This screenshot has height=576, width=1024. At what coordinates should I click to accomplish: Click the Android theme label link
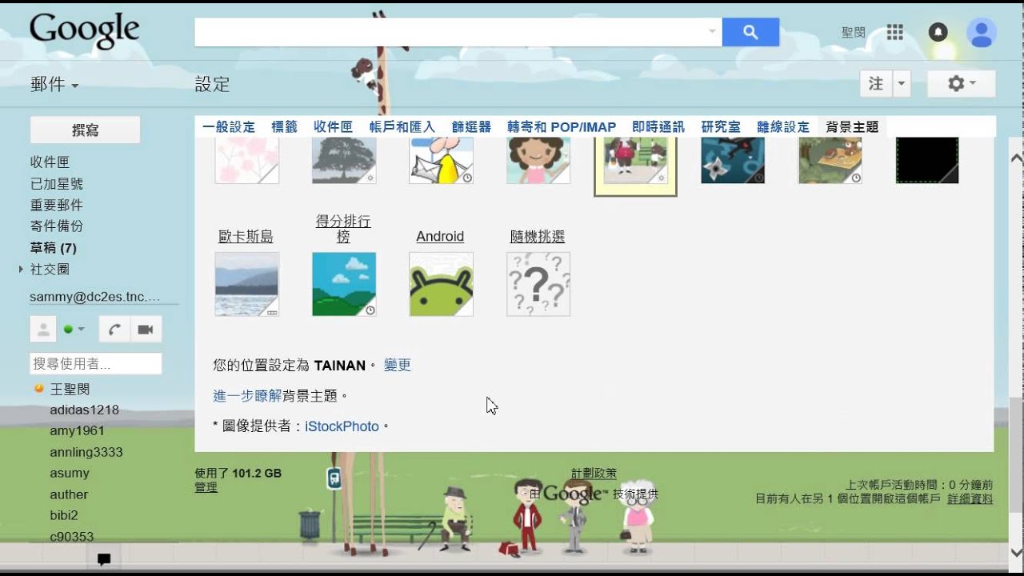pyautogui.click(x=440, y=237)
